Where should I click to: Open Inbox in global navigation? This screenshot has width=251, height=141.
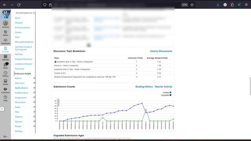[x=5, y=66]
